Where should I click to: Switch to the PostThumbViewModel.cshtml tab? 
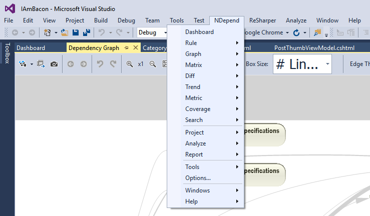pyautogui.click(x=307, y=48)
